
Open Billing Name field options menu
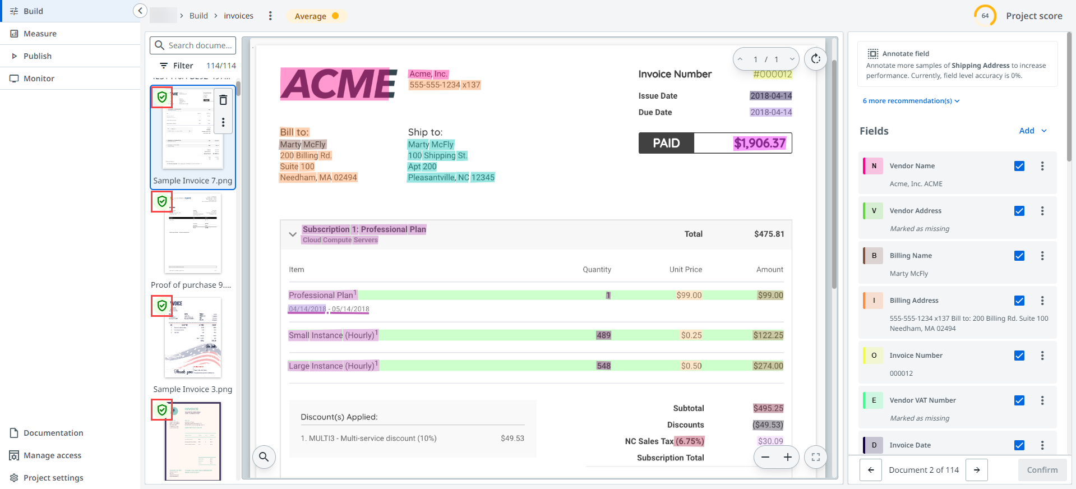coord(1042,256)
